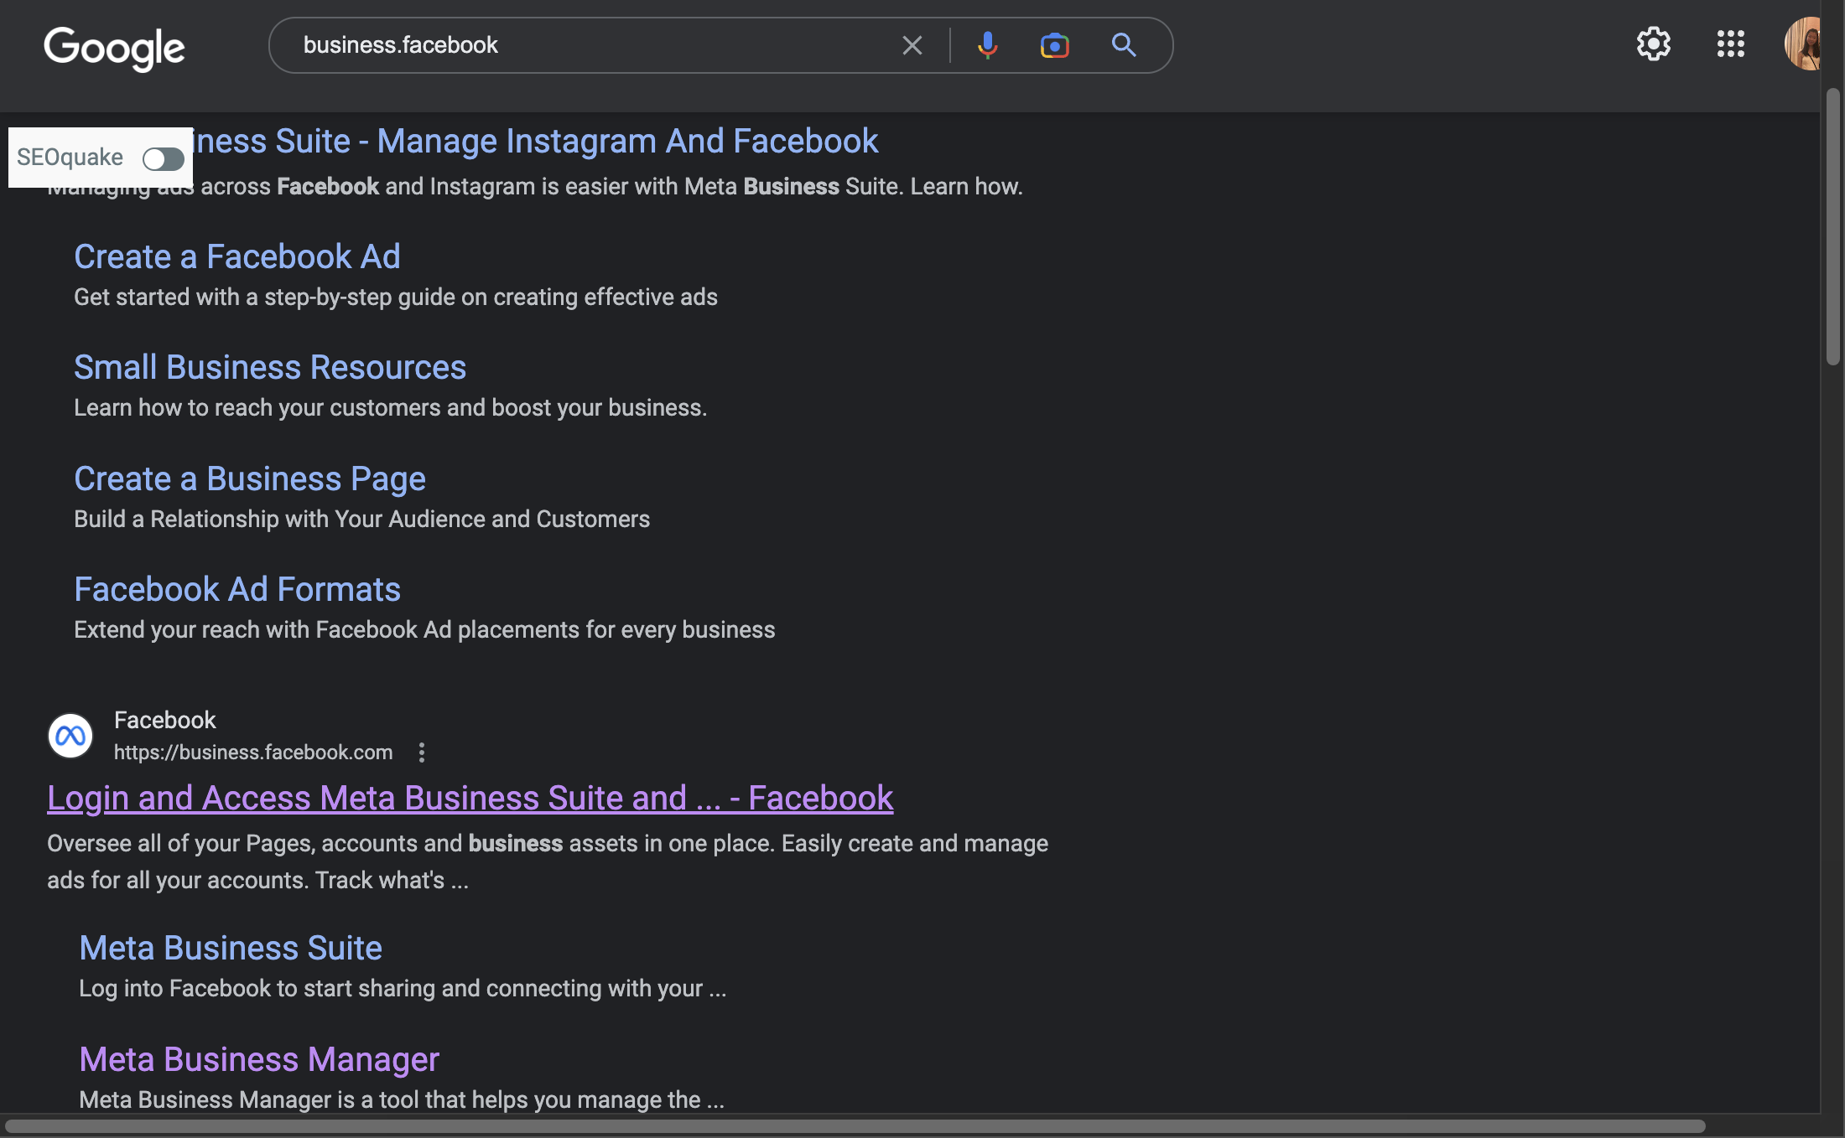Image resolution: width=1845 pixels, height=1138 pixels.
Task: Open the Google apps grid
Action: pos(1730,44)
